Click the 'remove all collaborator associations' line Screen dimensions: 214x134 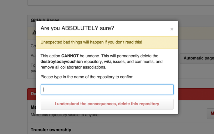[x=73, y=67]
